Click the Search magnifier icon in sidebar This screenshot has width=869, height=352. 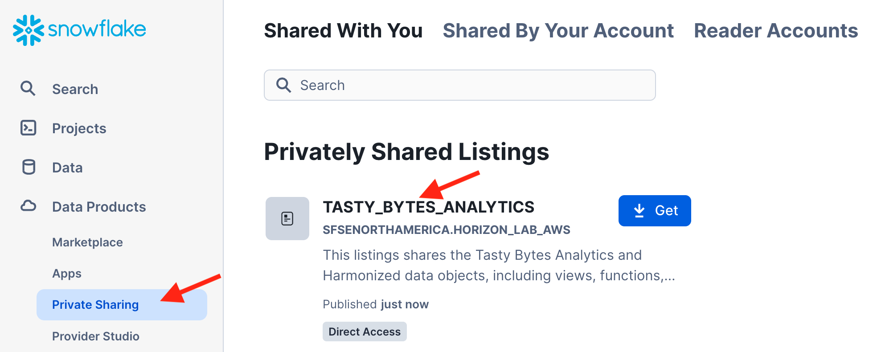coord(28,88)
